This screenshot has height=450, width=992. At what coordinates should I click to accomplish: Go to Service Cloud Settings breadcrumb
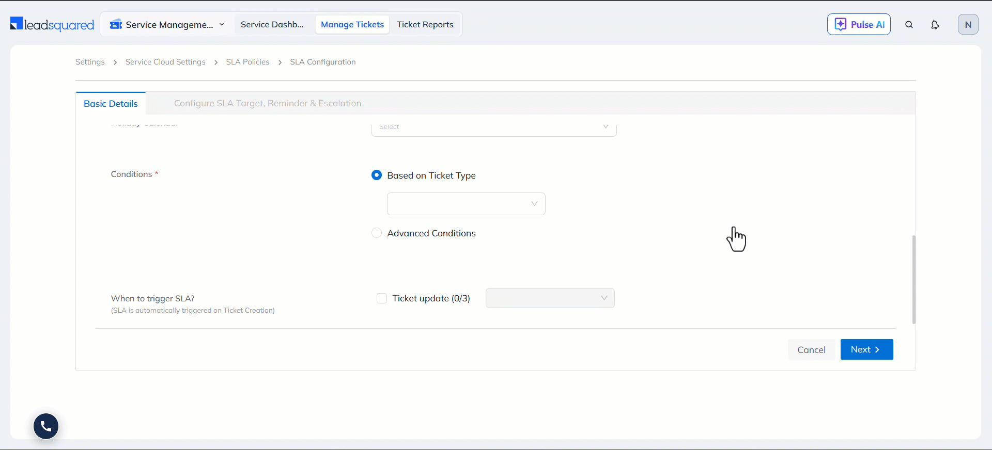coord(165,62)
